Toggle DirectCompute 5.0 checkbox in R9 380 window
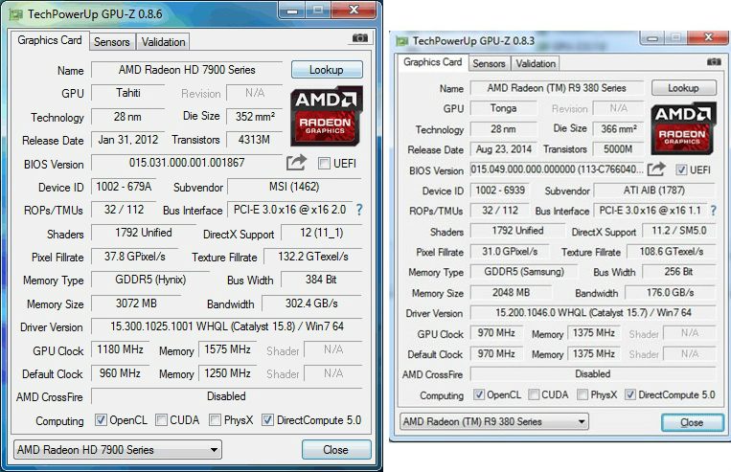The image size is (731, 472). pos(630,394)
